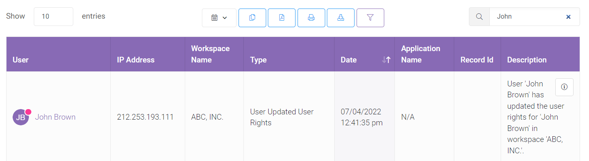Screen dimensions: 589x161
Task: Click the Application Name column header
Action: (x=424, y=54)
